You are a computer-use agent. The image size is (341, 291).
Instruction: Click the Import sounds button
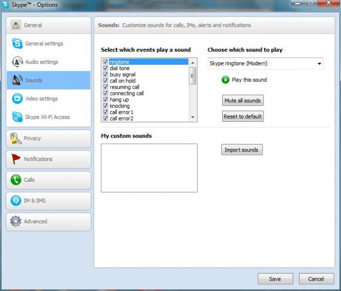coord(242,150)
